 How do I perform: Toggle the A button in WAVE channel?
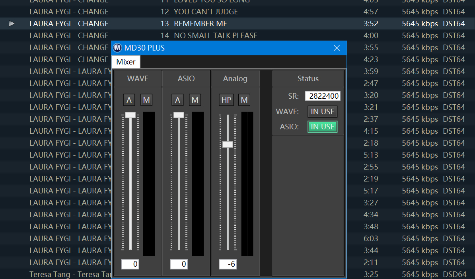129,100
